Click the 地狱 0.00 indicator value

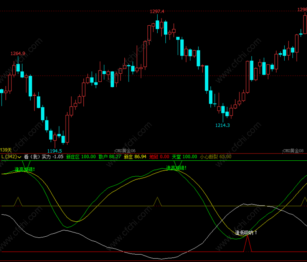click(159, 157)
